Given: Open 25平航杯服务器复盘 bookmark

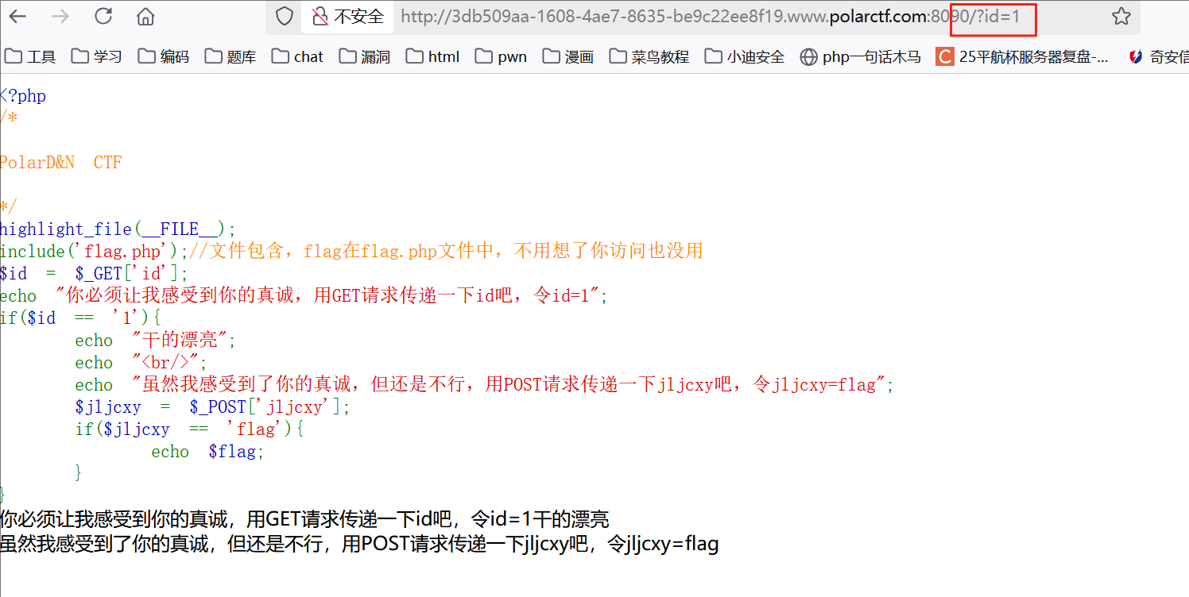Looking at the screenshot, I should (x=1022, y=56).
